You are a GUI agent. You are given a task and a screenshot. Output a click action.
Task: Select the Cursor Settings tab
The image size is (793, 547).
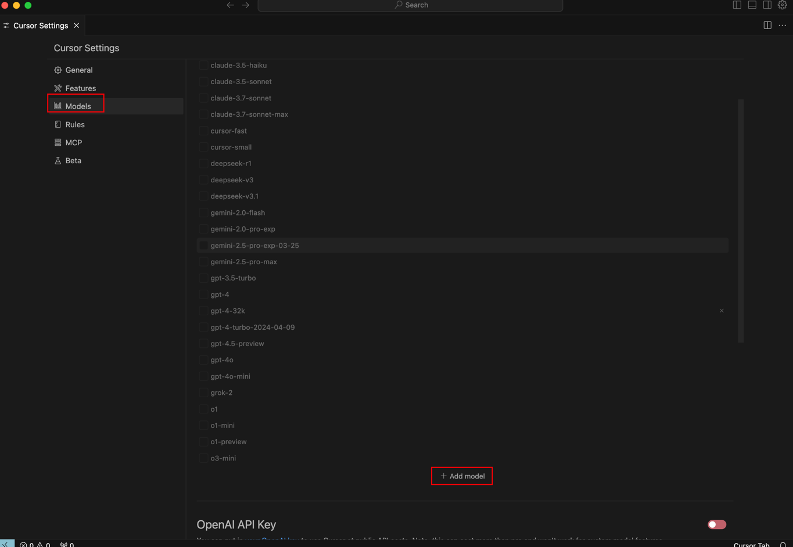[42, 26]
